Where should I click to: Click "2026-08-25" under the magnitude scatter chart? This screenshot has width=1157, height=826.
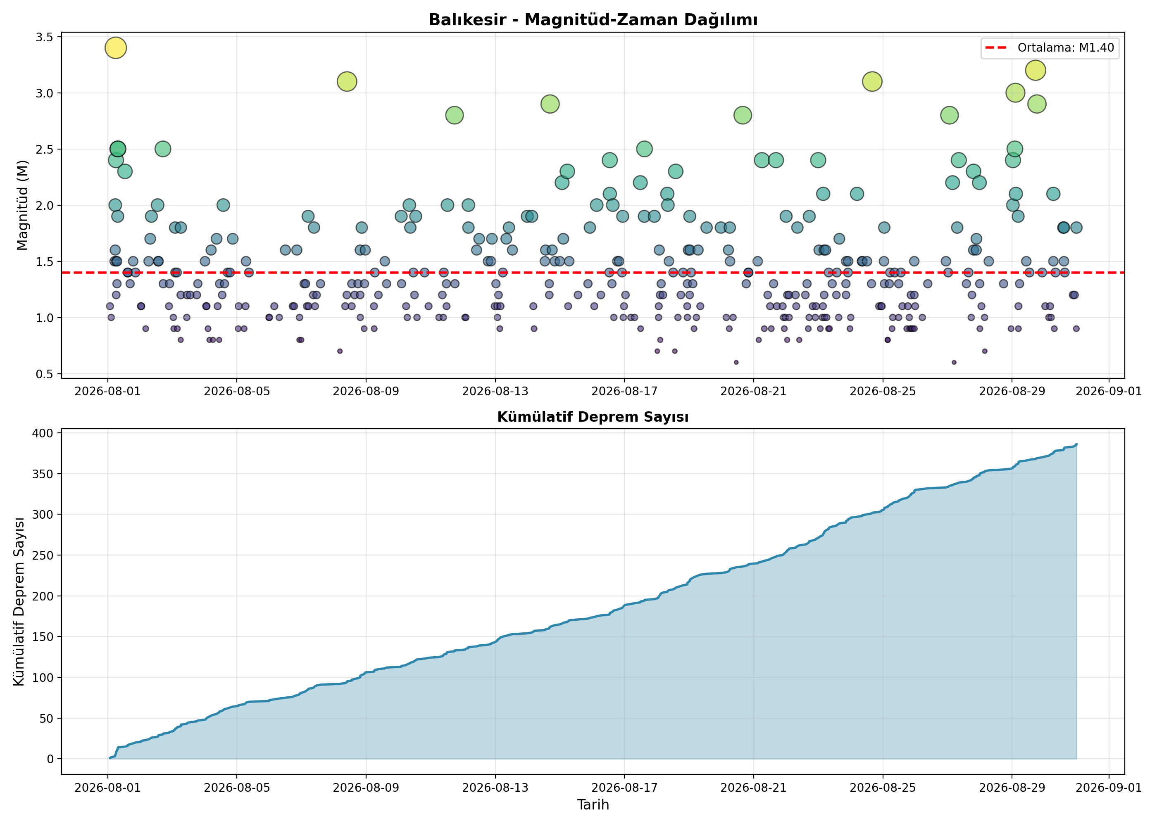[x=883, y=391]
